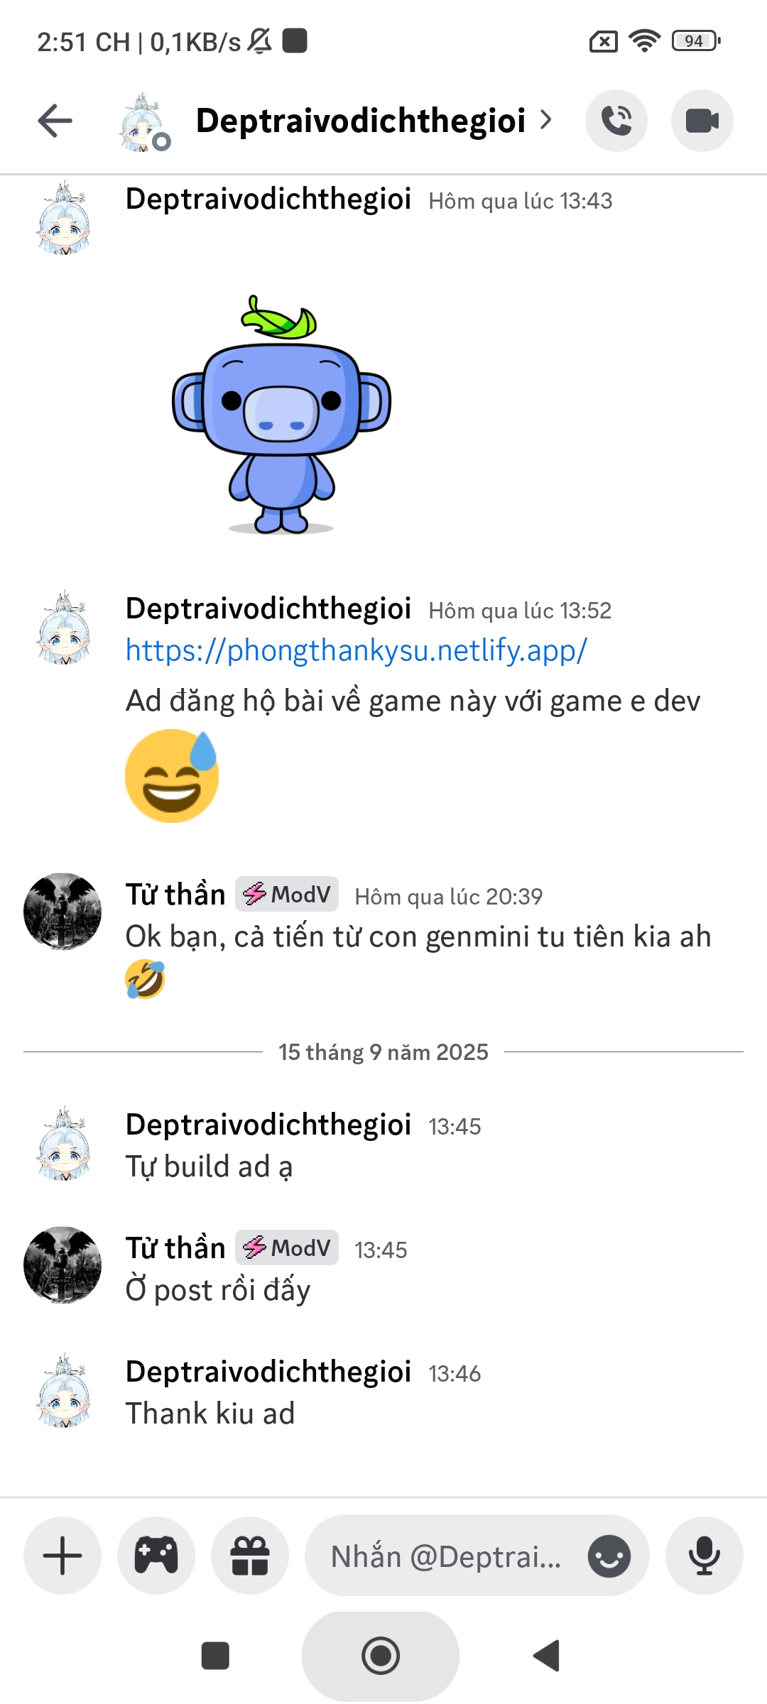This screenshot has width=767, height=1704.
Task: Open the plus attachment menu
Action: point(62,1556)
